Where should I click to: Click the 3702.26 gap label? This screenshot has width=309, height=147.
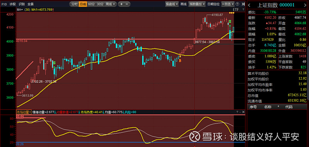pos(44,82)
